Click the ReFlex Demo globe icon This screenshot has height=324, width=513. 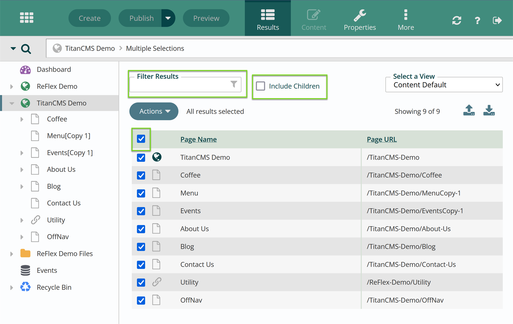point(25,86)
